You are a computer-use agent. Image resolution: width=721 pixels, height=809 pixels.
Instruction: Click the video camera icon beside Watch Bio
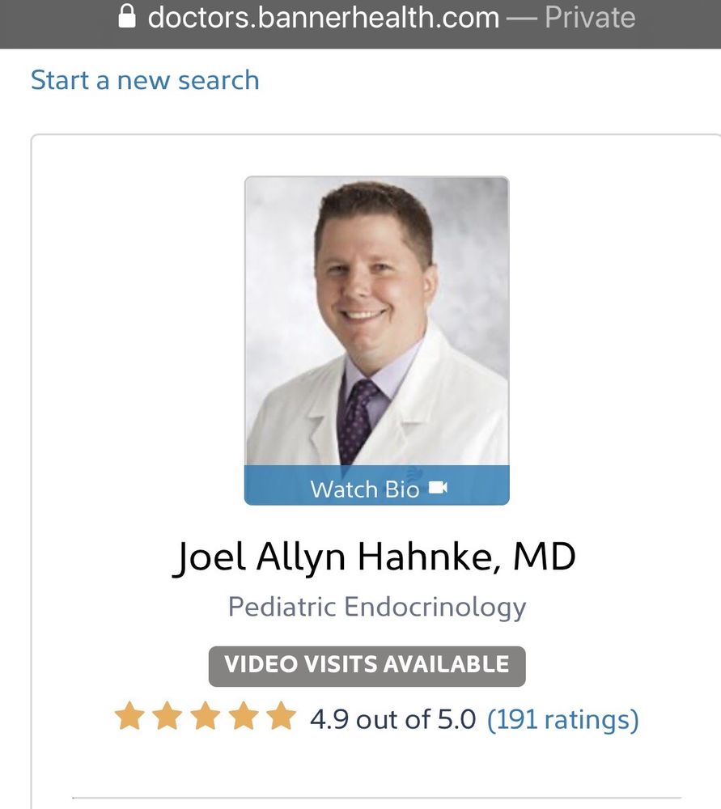tap(438, 488)
